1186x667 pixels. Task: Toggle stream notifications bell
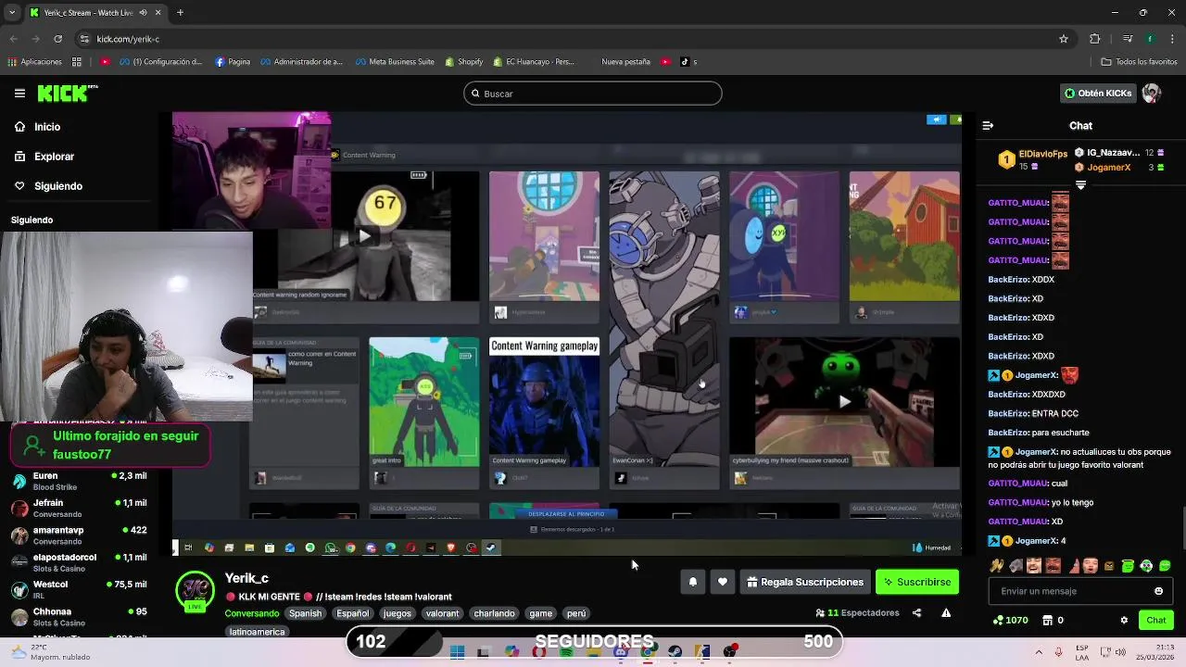[692, 582]
